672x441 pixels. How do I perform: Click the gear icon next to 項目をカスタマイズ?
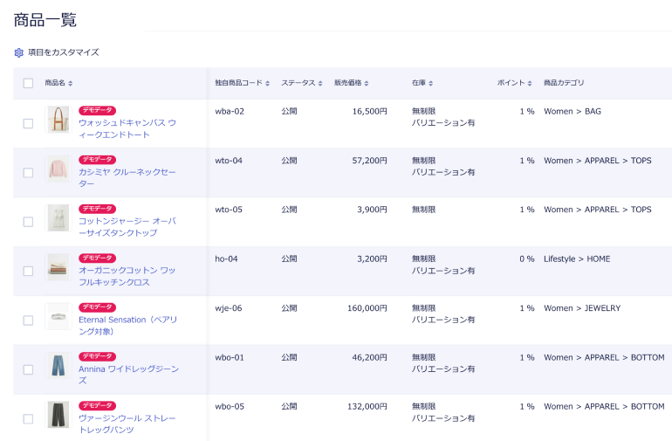coord(19,52)
